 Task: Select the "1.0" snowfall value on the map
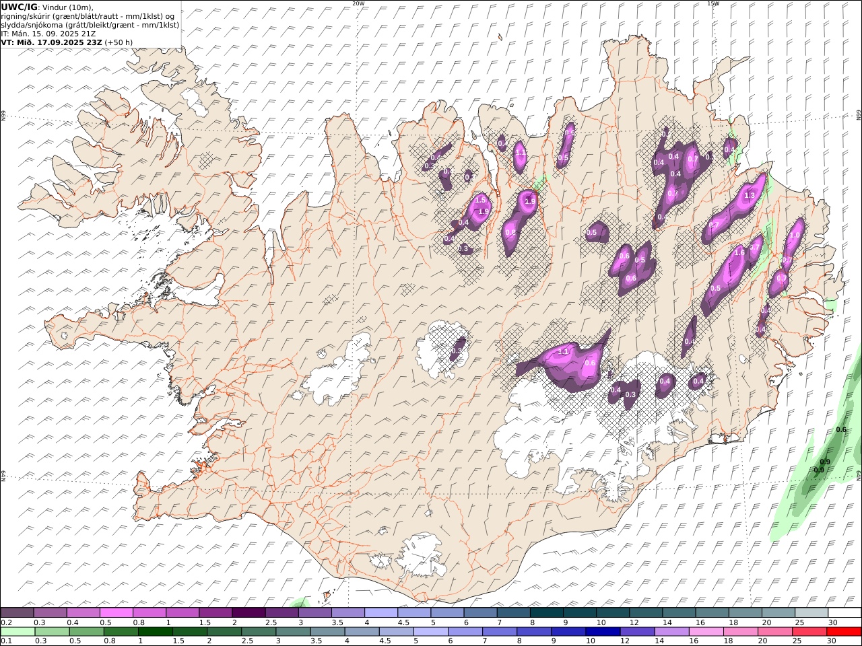[795, 236]
